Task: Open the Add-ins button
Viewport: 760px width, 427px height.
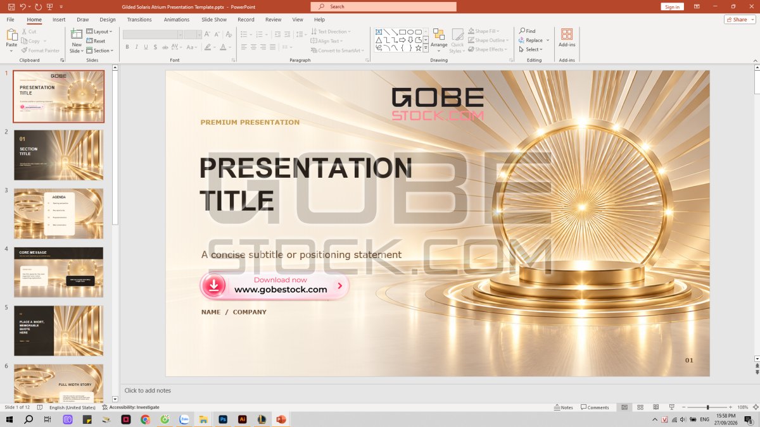Action: click(x=567, y=37)
